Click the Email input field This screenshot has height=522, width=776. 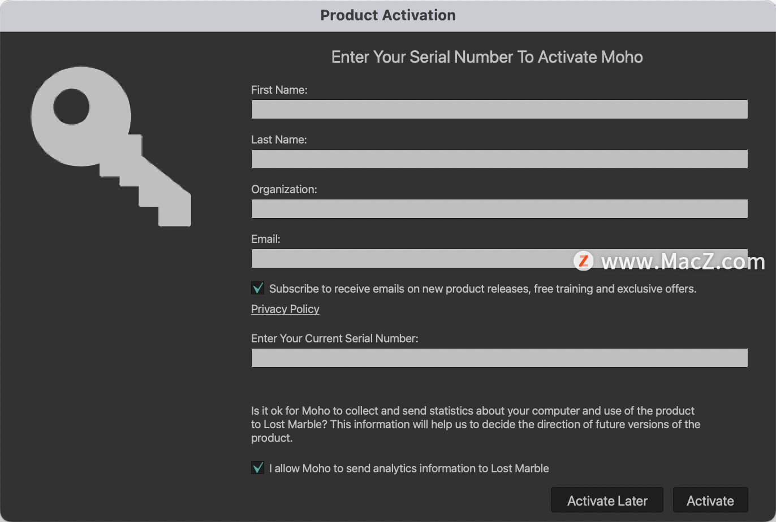click(499, 258)
